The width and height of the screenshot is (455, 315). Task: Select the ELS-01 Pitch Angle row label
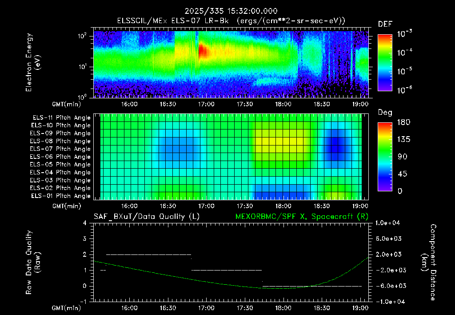61,196
